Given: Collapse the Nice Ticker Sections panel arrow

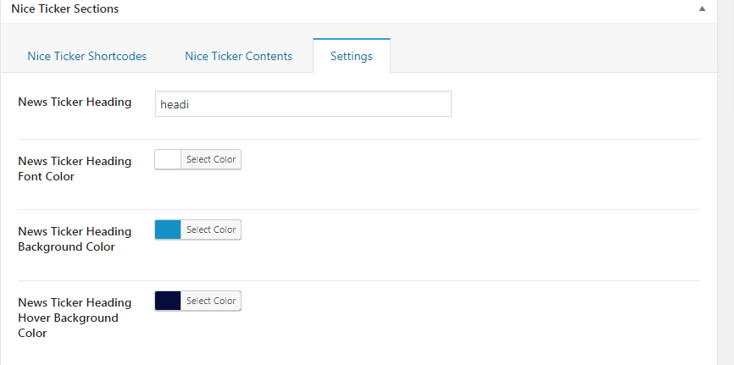Looking at the screenshot, I should tap(702, 9).
